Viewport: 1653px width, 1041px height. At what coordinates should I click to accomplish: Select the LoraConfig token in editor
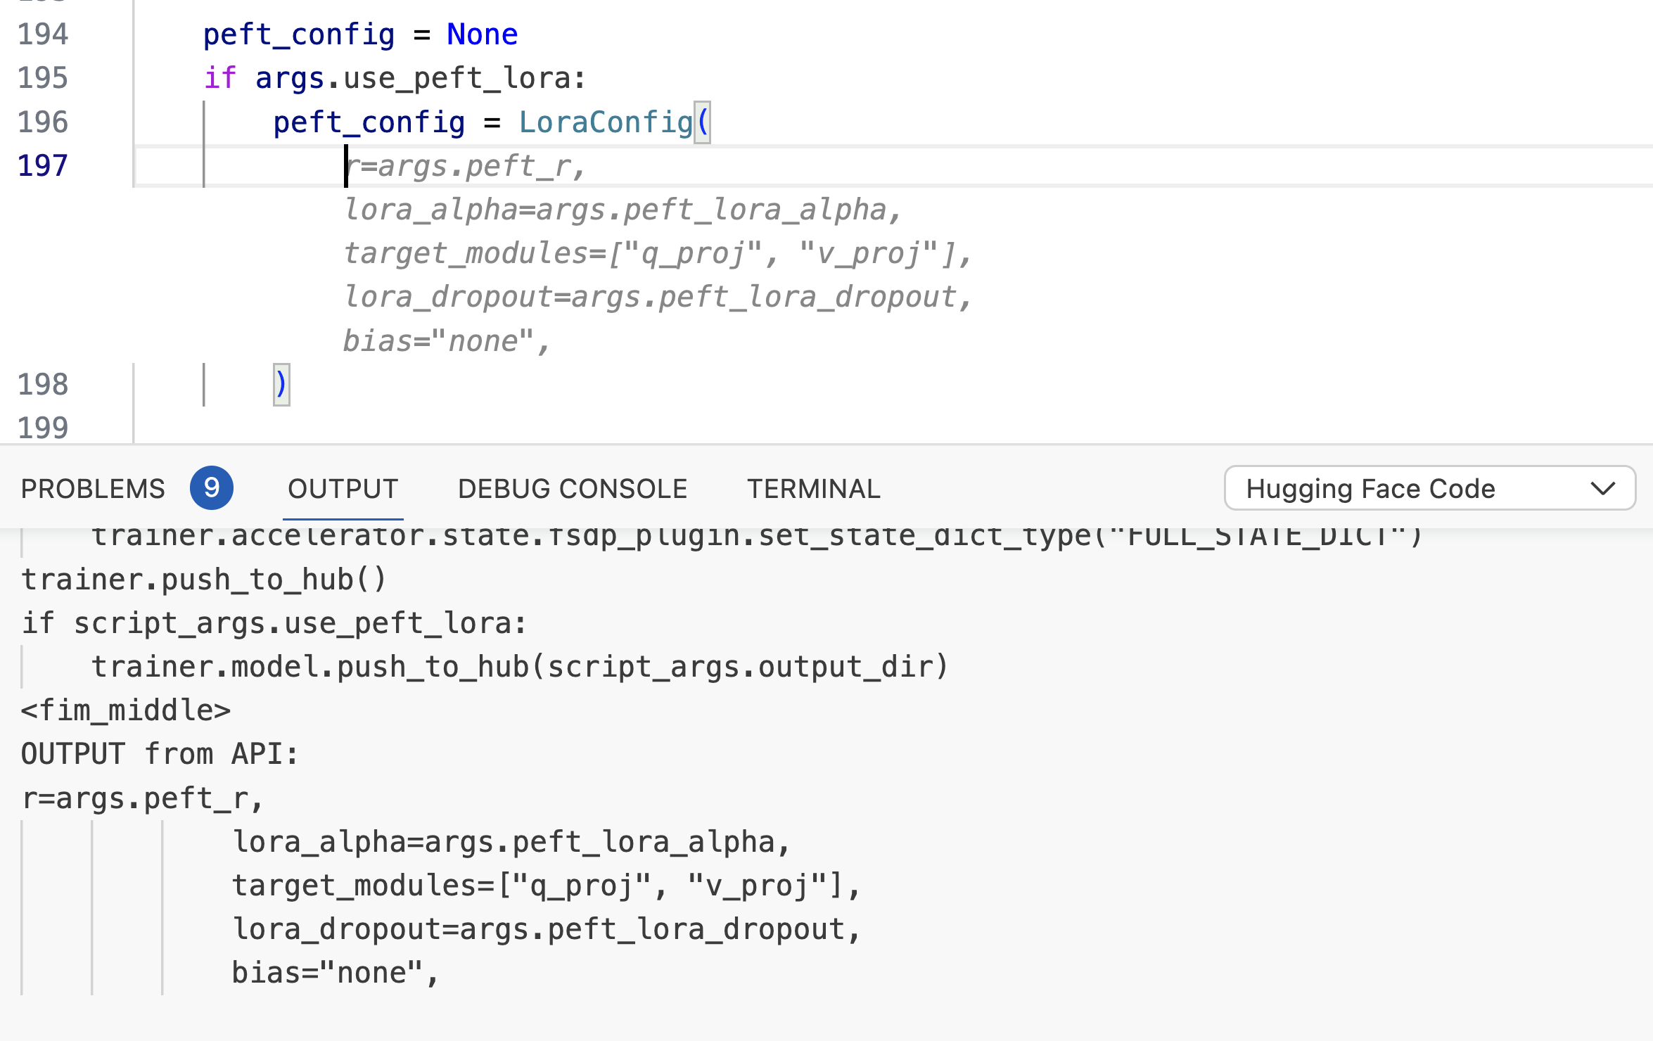(x=606, y=122)
